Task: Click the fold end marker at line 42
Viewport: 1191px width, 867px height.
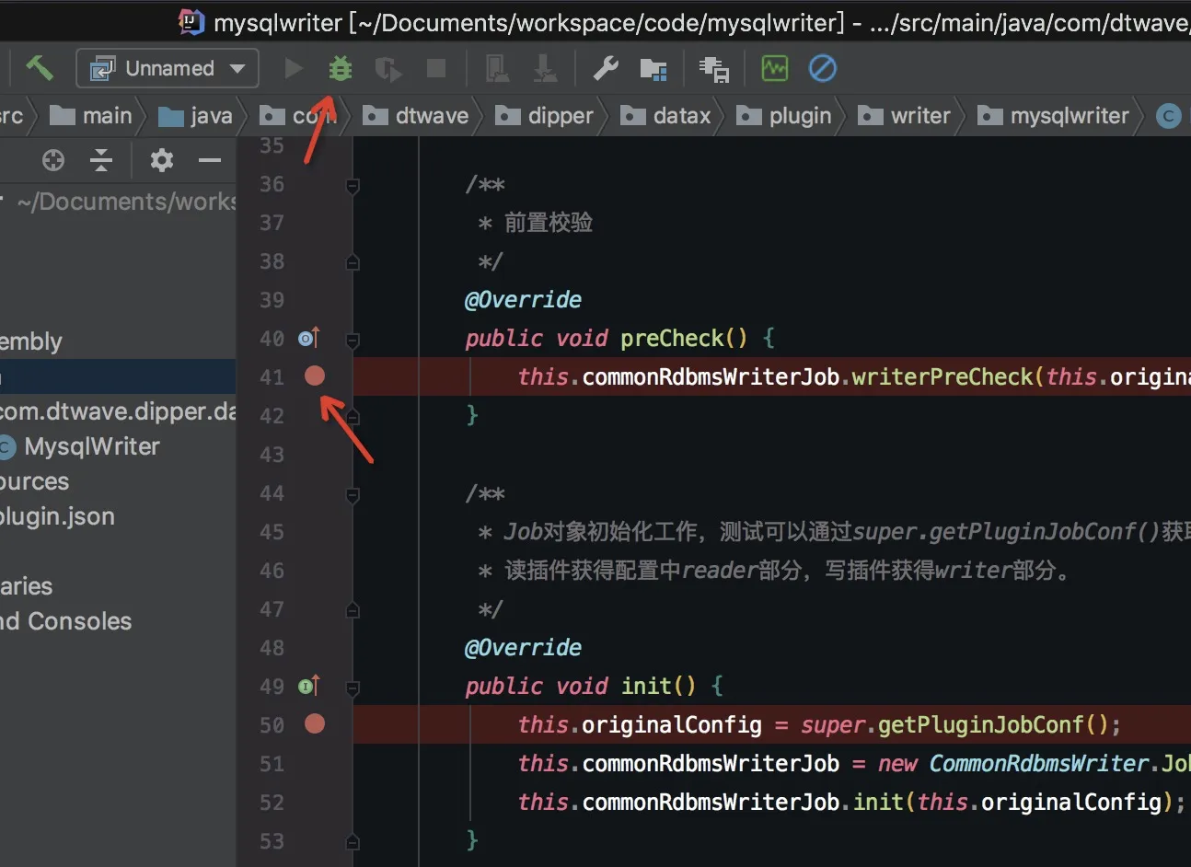Action: tap(353, 416)
